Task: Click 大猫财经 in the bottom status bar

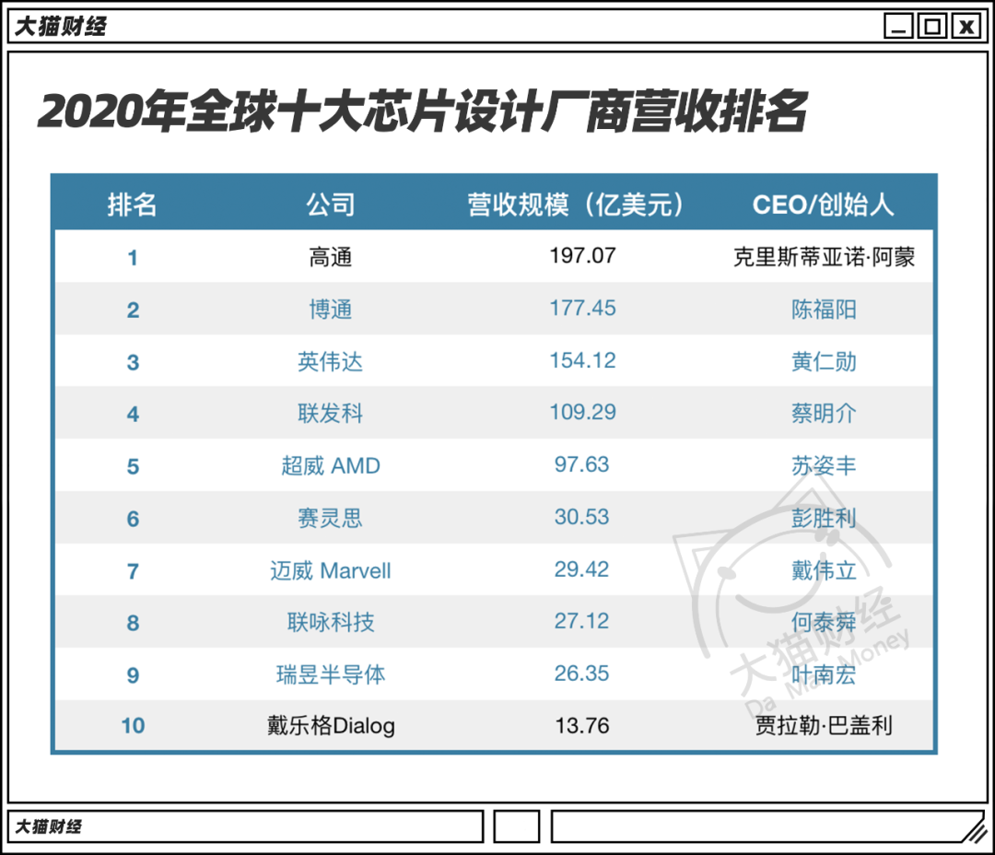Action: [x=48, y=826]
